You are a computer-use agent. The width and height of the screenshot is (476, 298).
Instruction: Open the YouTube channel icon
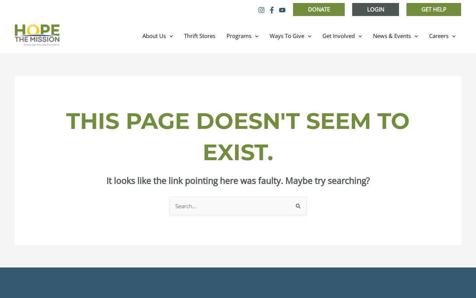(x=282, y=10)
